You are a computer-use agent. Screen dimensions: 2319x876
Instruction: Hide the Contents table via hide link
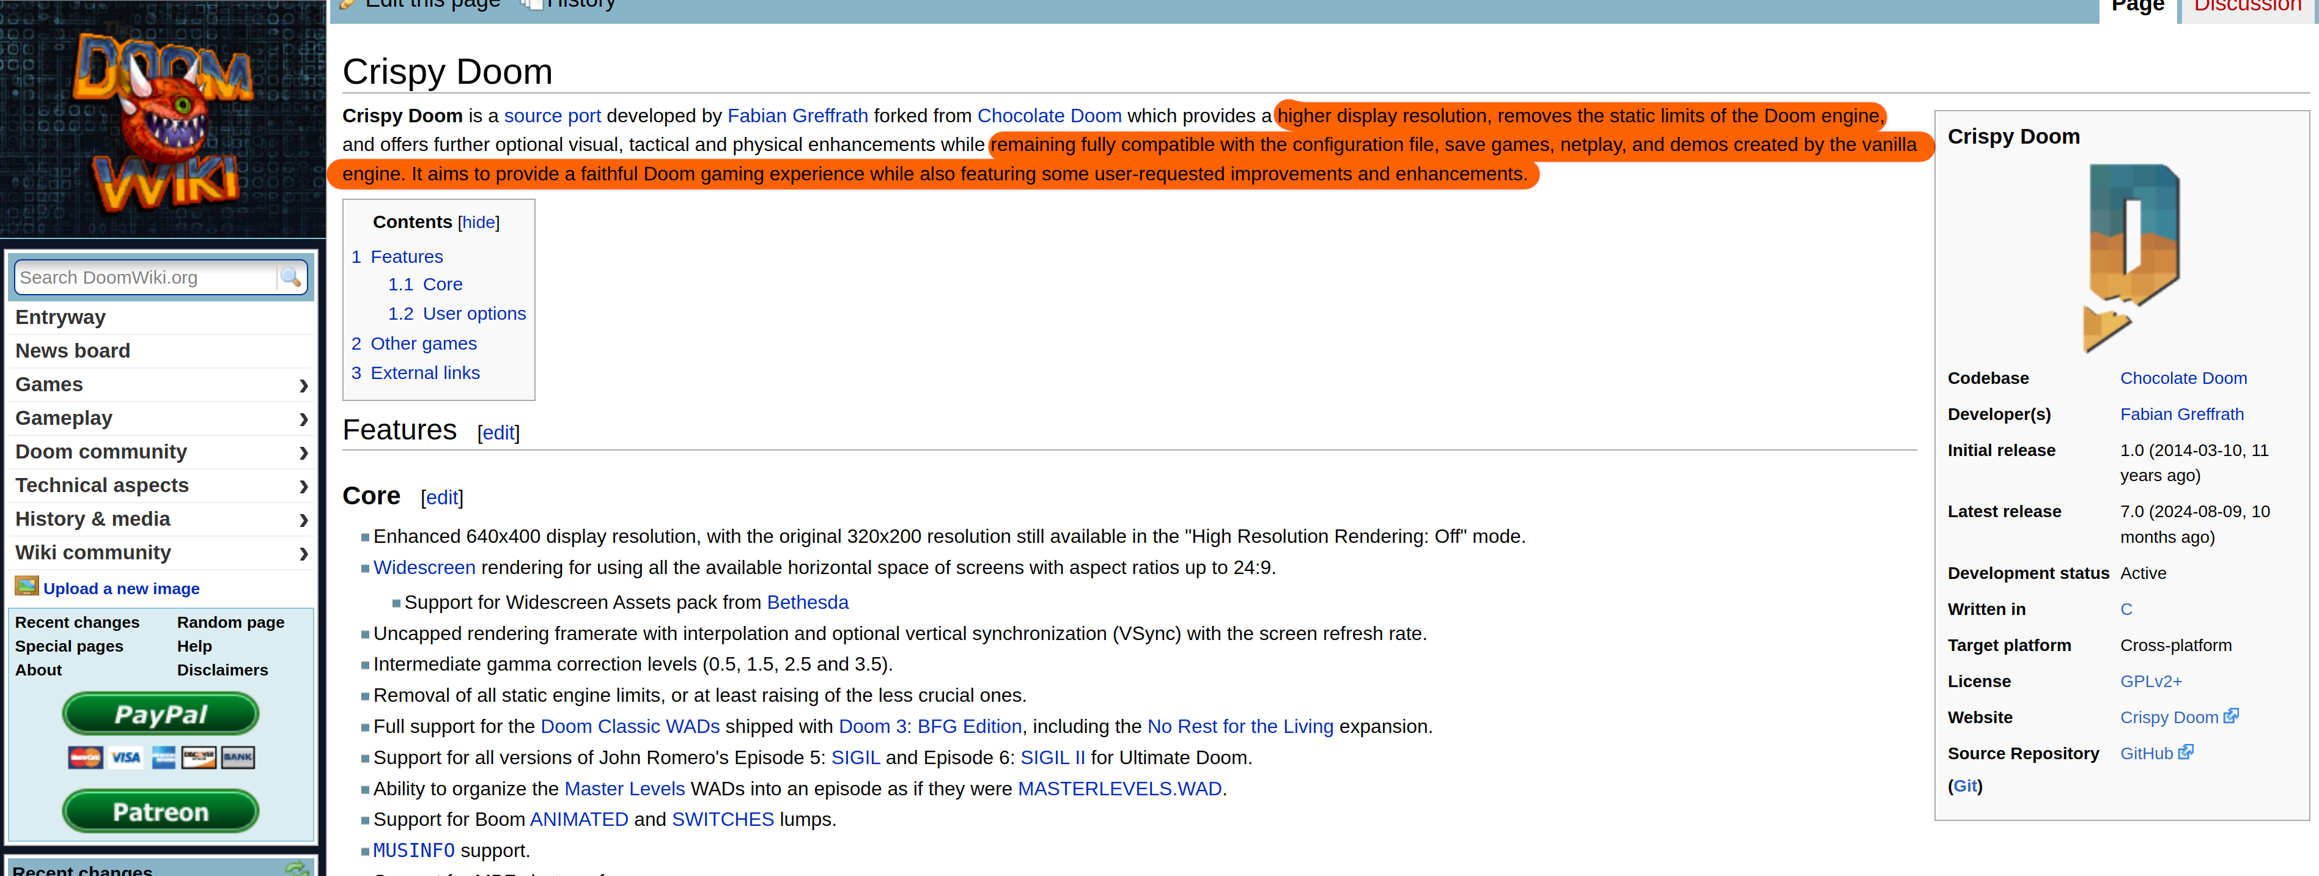tap(478, 223)
